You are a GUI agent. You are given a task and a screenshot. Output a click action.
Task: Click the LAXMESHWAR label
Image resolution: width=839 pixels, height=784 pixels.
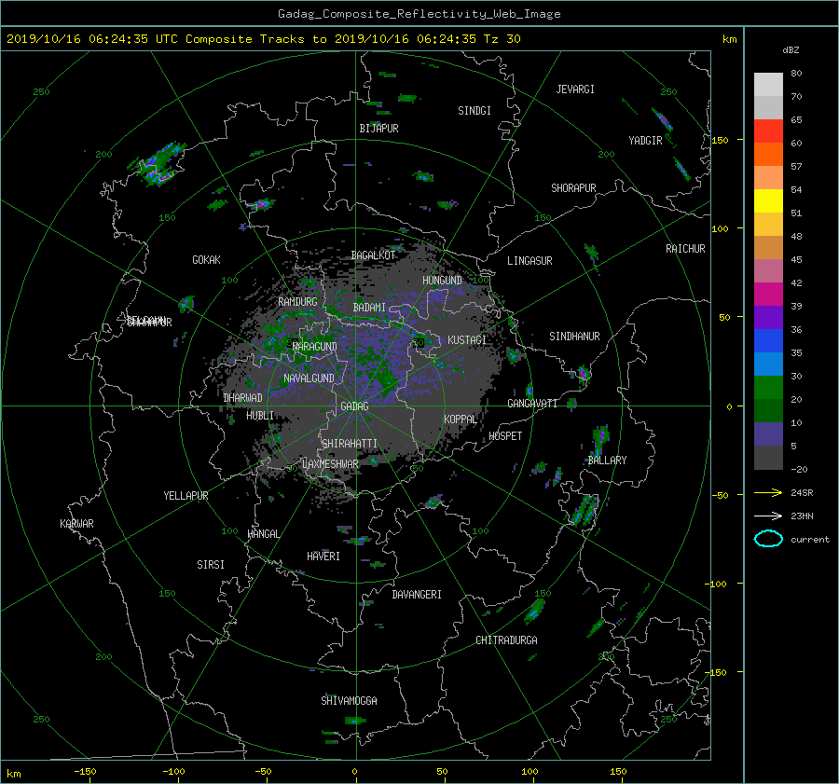[x=330, y=464]
